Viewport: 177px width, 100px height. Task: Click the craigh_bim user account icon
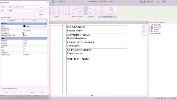[x=144, y=2]
